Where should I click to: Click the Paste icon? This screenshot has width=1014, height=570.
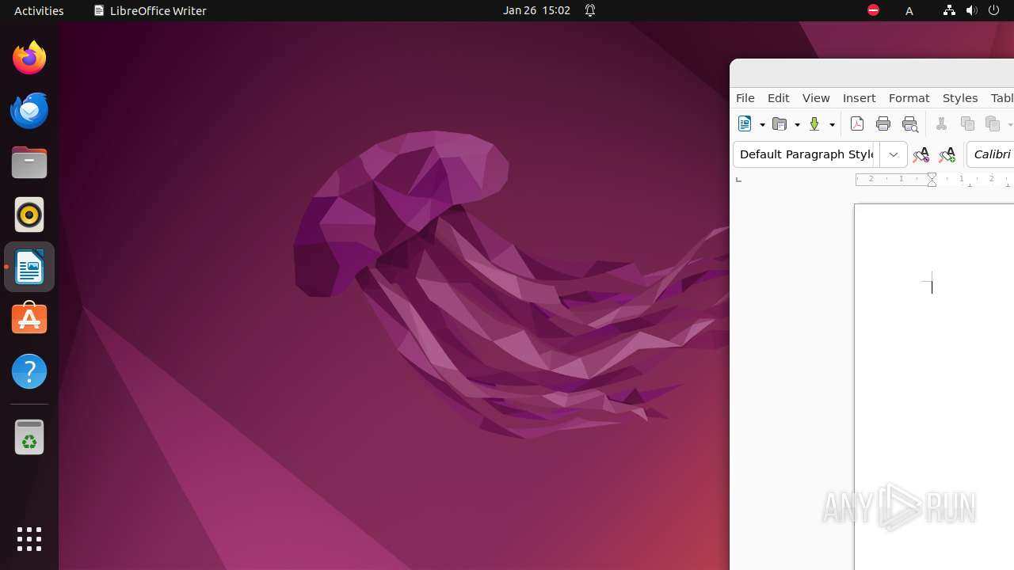point(993,123)
